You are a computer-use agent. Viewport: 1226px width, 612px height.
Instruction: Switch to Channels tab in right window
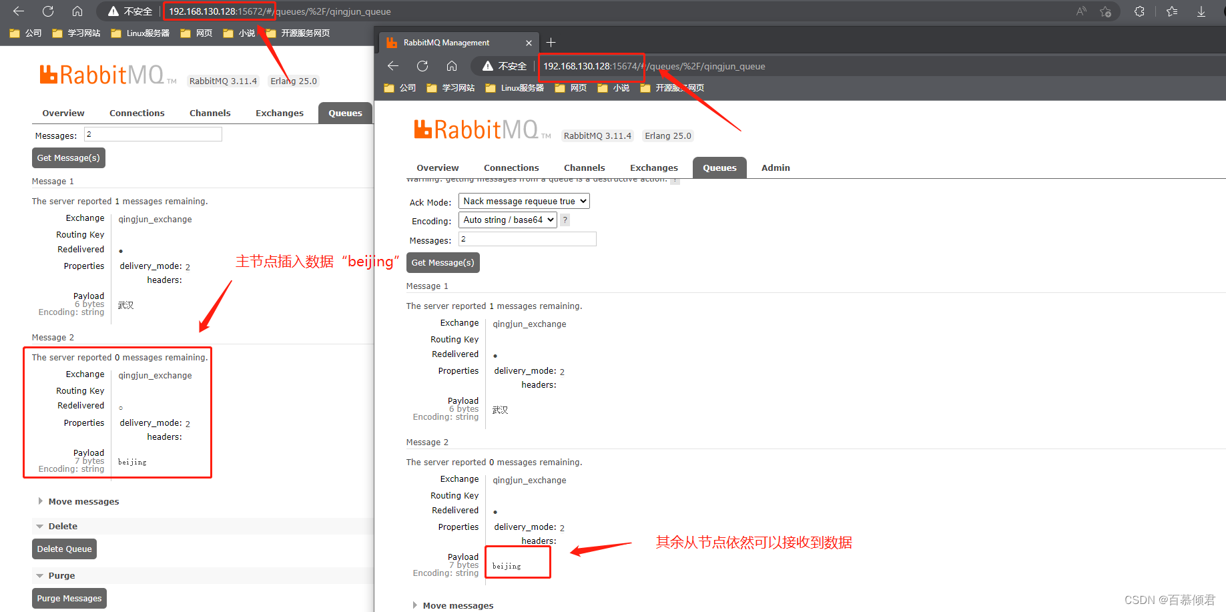point(585,168)
